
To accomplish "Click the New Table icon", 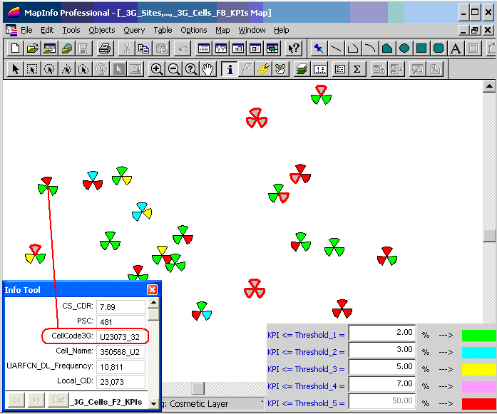I will coord(16,48).
